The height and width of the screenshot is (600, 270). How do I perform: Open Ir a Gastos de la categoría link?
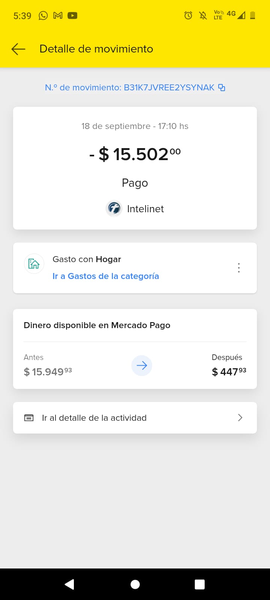coord(106,276)
